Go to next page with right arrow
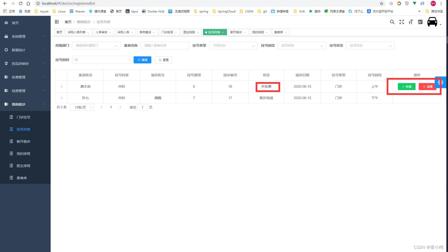 click(120, 107)
